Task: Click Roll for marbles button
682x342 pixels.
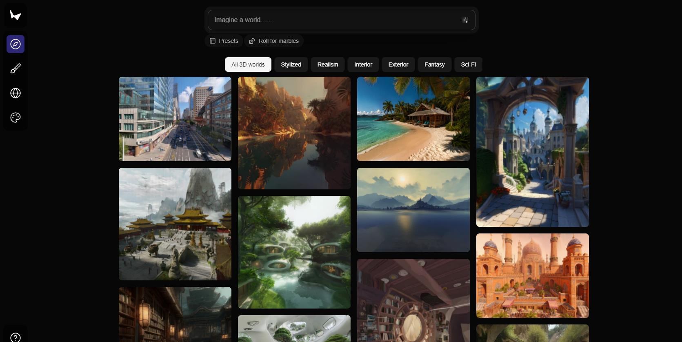Action: coord(274,41)
